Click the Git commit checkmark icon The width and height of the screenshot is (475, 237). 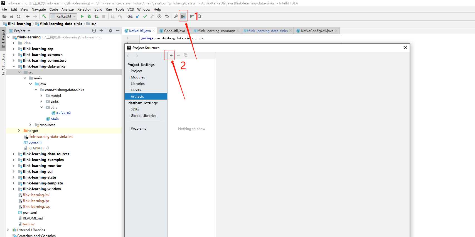[145, 16]
